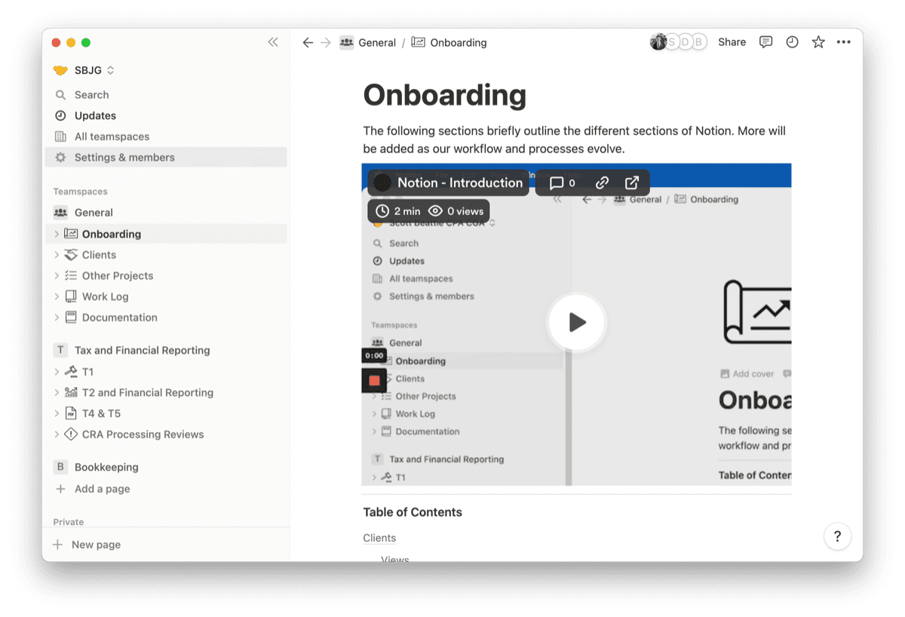Click the PDF icon beside T4 & T5
Viewport: 905px width, 617px height.
(x=71, y=413)
